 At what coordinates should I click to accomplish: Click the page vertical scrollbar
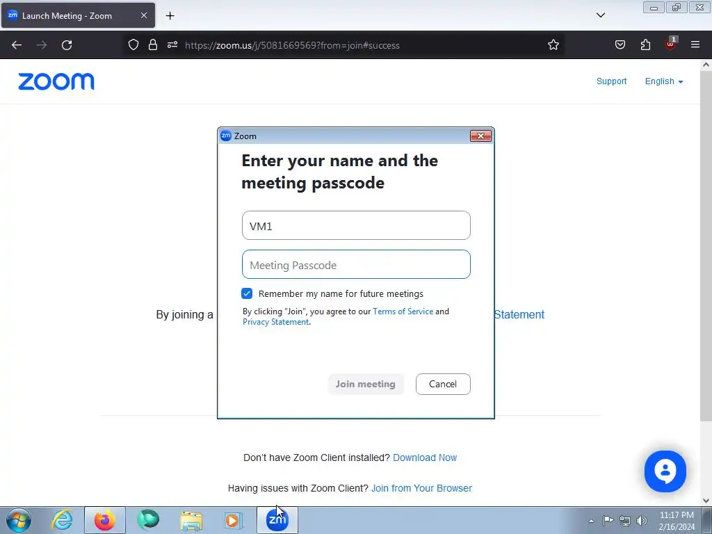coord(706,245)
